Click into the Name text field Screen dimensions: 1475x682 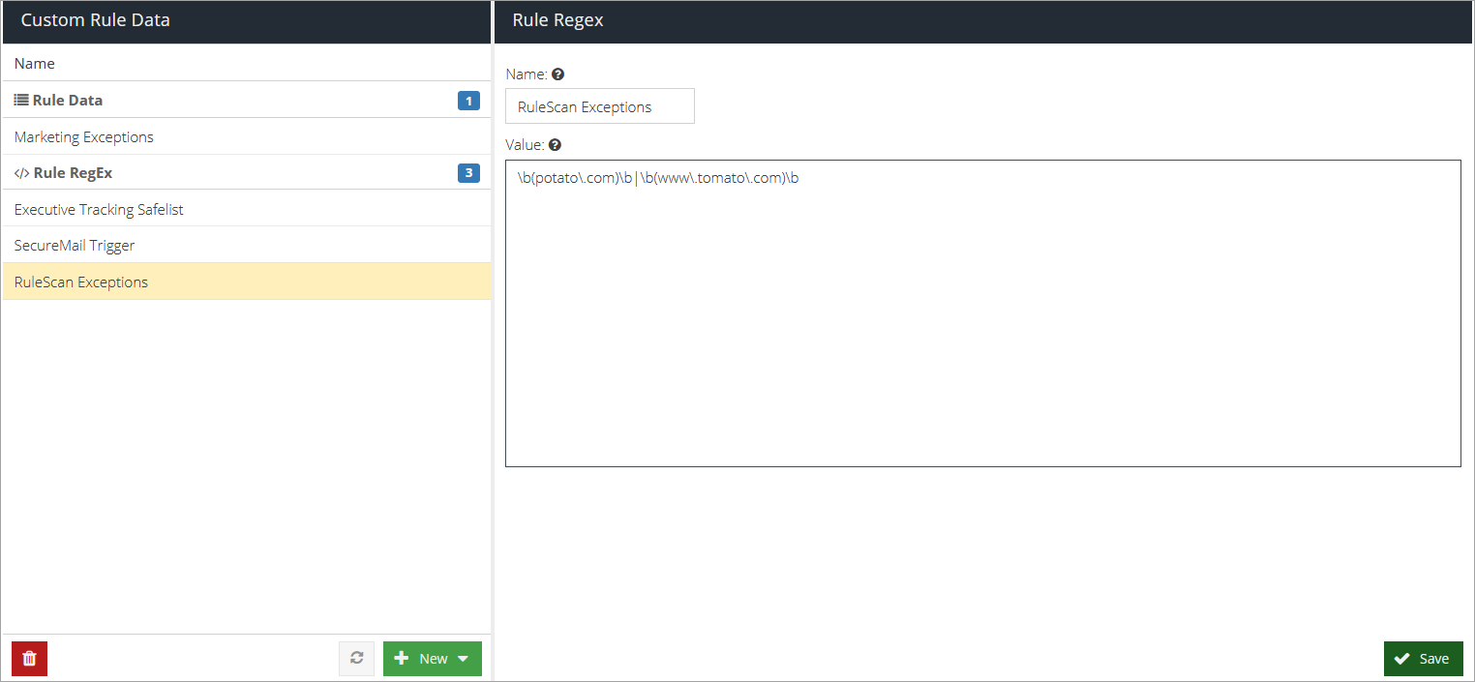tap(599, 107)
